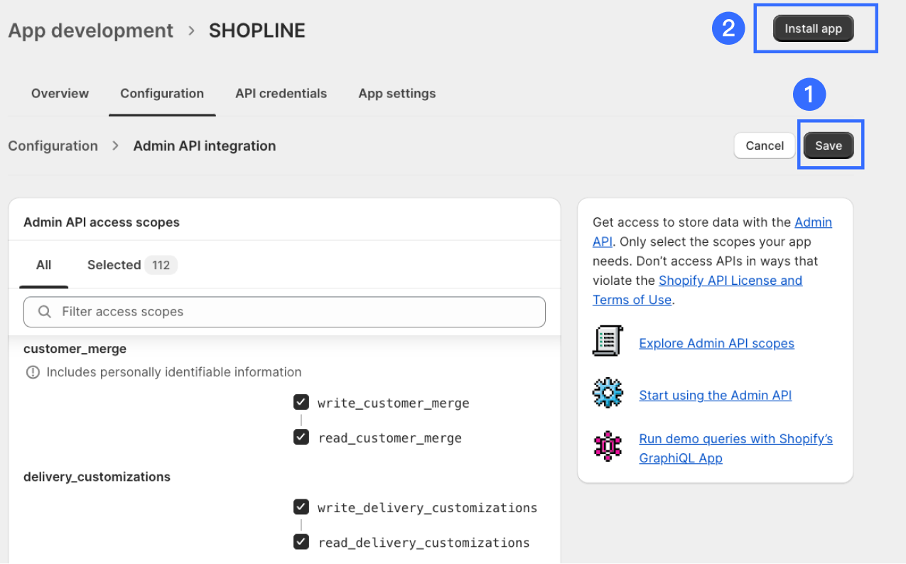Click the pink GraphiQL icon

608,447
